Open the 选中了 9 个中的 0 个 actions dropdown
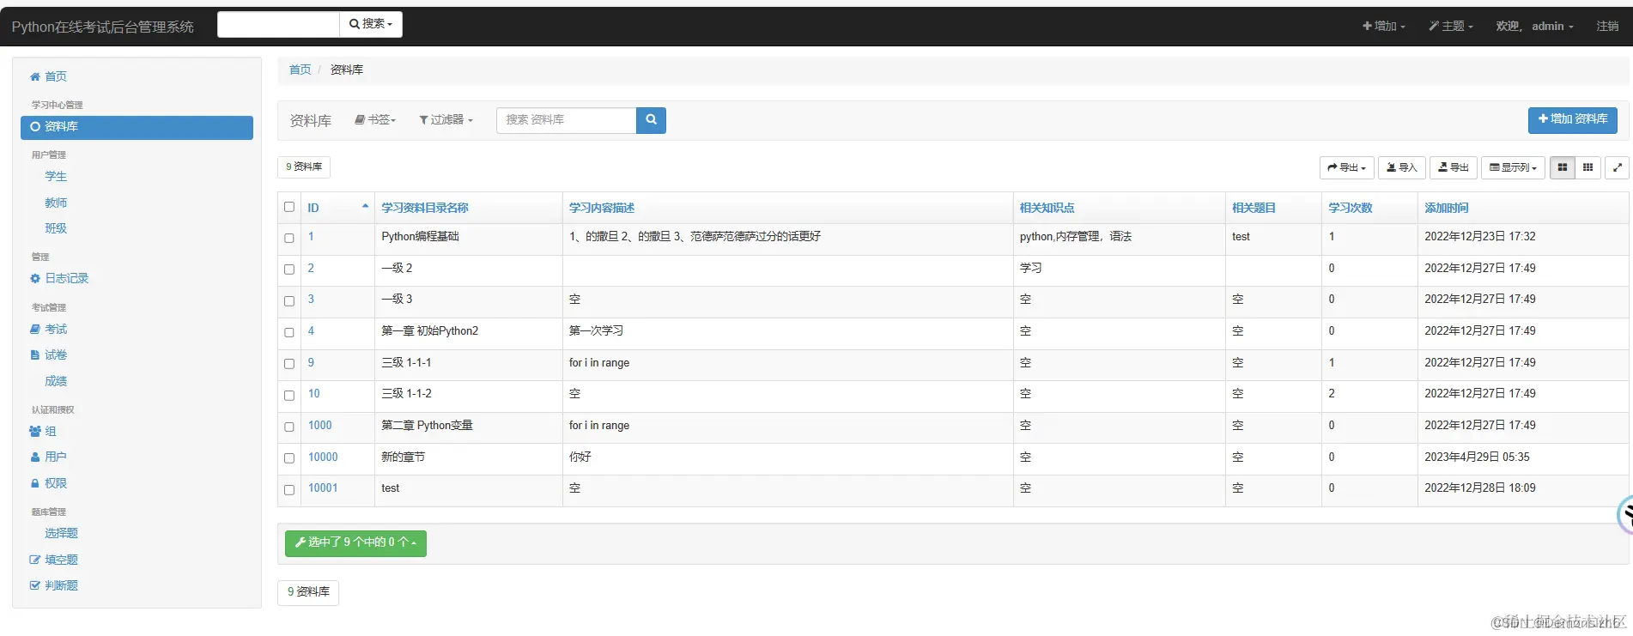 (x=355, y=542)
